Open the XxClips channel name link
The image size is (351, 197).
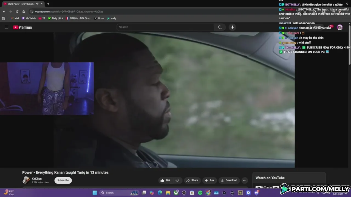(x=37, y=179)
